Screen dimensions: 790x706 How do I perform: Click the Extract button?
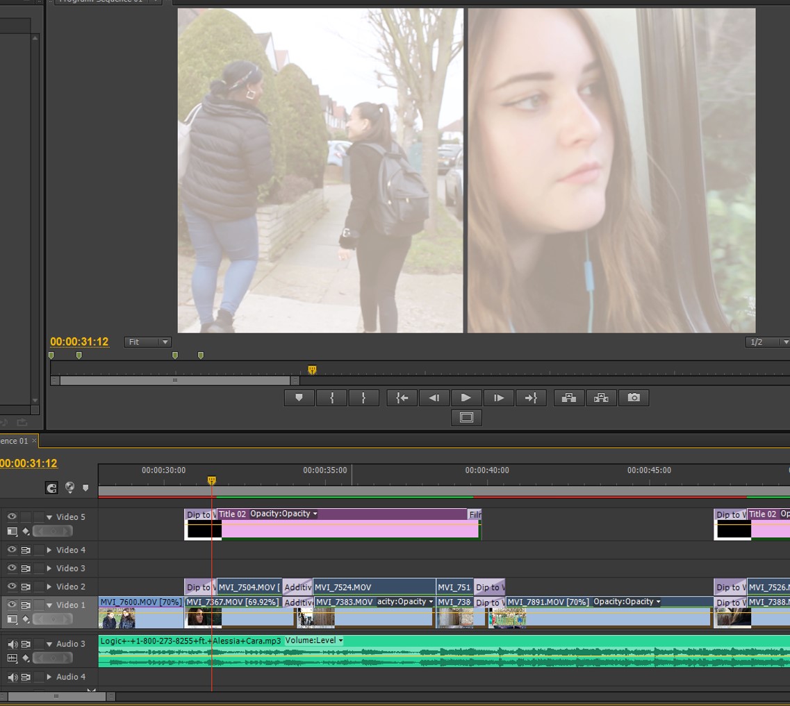[x=601, y=398]
